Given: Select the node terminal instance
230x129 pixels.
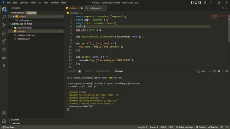Looking at the screenshot, I should click(x=201, y=71).
